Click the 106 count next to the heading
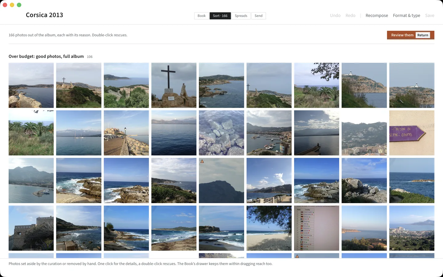The image size is (443, 277). coord(90,57)
